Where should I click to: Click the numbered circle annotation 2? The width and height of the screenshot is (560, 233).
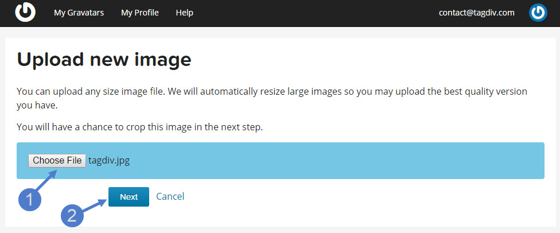coord(72,216)
